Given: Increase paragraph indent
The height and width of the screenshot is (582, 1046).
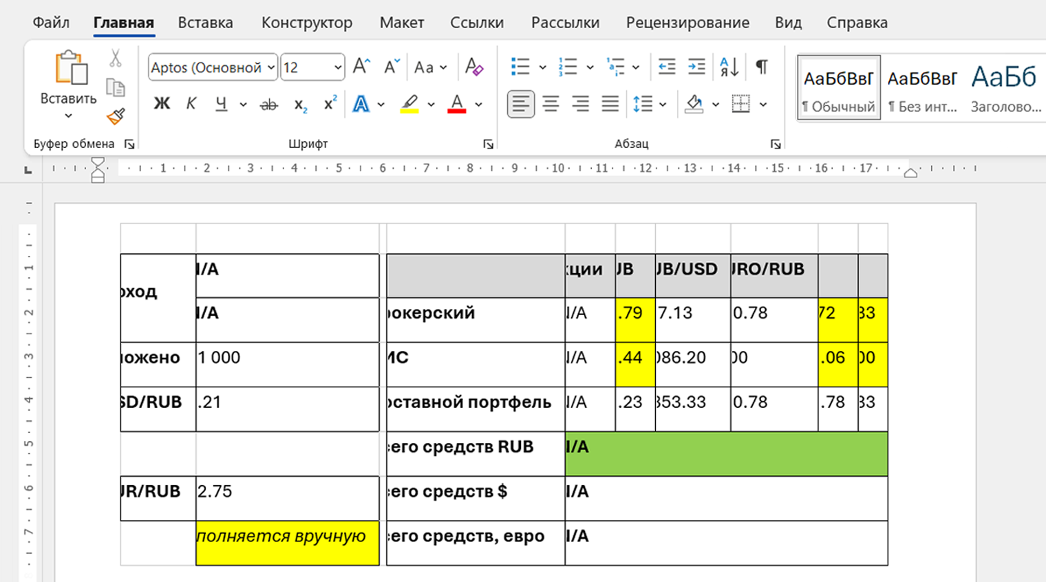Looking at the screenshot, I should tap(696, 67).
